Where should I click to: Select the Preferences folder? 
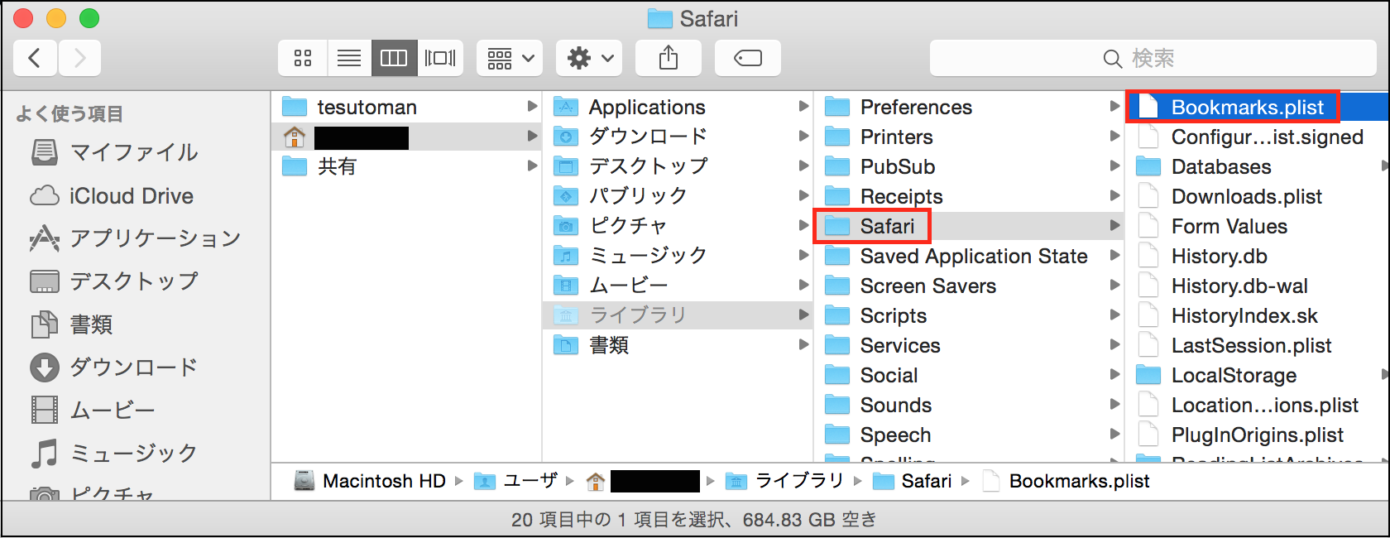tap(970, 107)
